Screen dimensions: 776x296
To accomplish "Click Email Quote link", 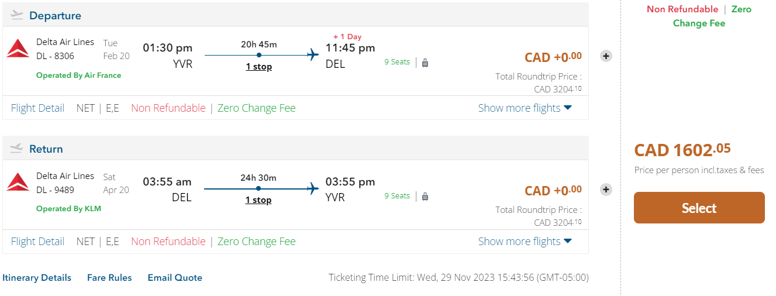I will pyautogui.click(x=175, y=278).
